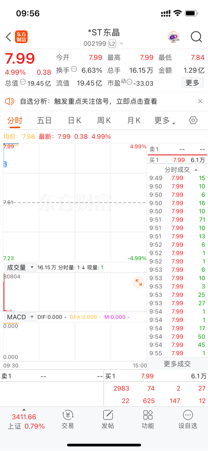Tap the current price 7.99 headline
The image size is (208, 451).
[20, 59]
